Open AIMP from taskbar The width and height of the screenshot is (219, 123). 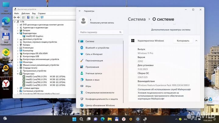pyautogui.click(x=131, y=119)
